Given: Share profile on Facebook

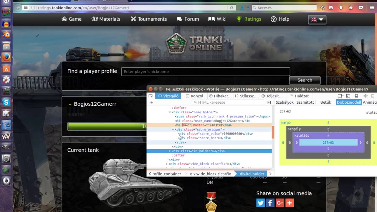Looking at the screenshot, I should tap(270, 203).
